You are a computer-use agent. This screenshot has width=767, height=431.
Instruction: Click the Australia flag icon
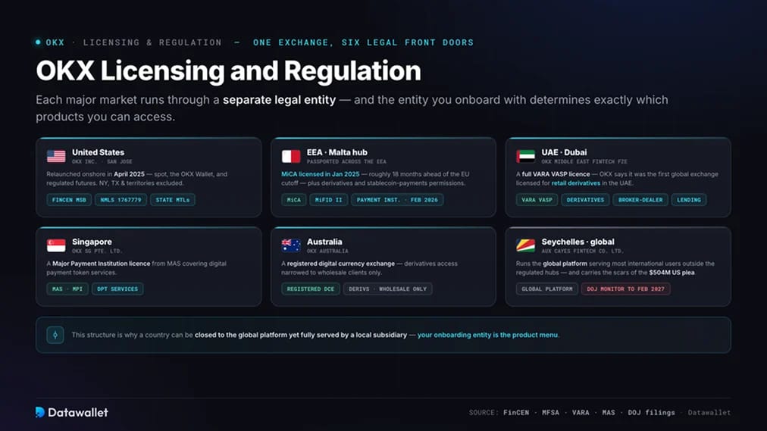coord(291,245)
